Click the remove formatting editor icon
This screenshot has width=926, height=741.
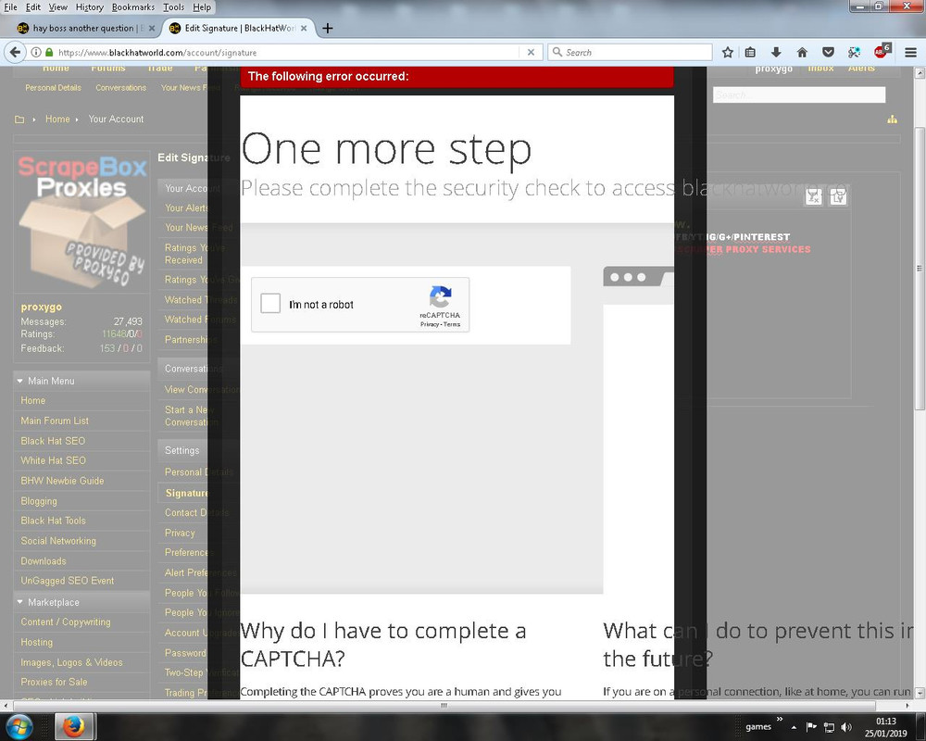pyautogui.click(x=813, y=197)
